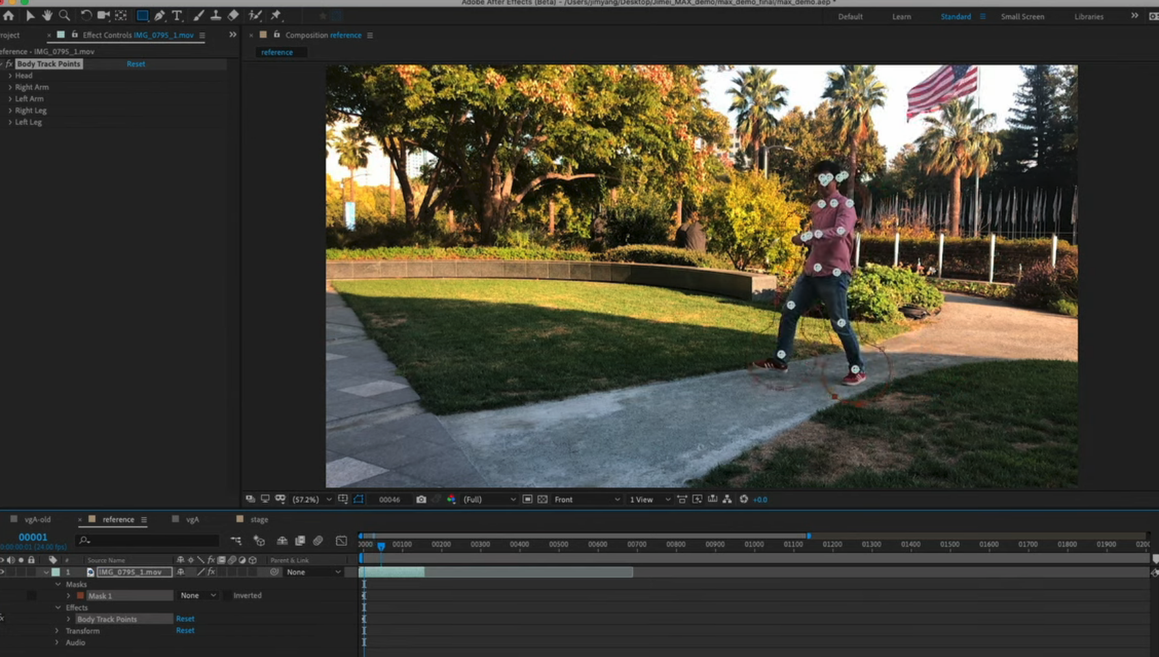The height and width of the screenshot is (657, 1159).
Task: Toggle the Inverted checkbox for Mask 1
Action: tap(227, 595)
